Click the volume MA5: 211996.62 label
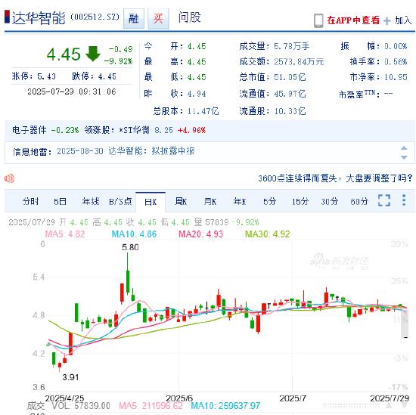Viewport: 416px width, 415px height. pyautogui.click(x=151, y=406)
